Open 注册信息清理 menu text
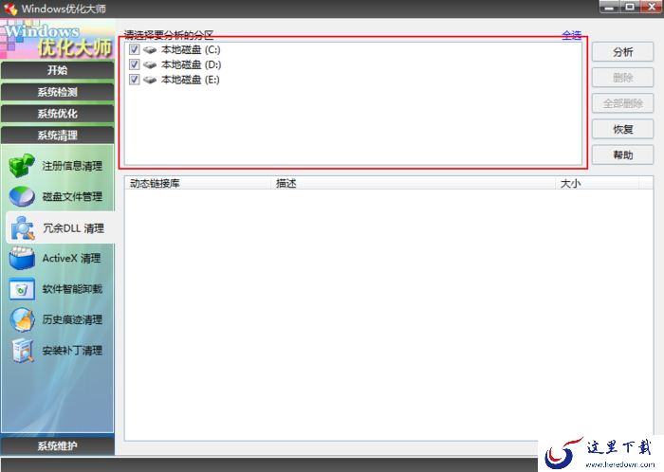This screenshot has width=664, height=472. [x=72, y=166]
